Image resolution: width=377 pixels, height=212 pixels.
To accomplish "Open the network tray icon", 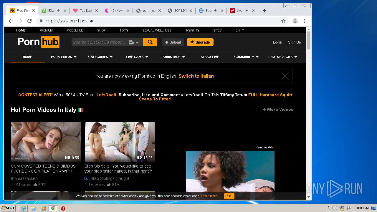I will point(342,208).
